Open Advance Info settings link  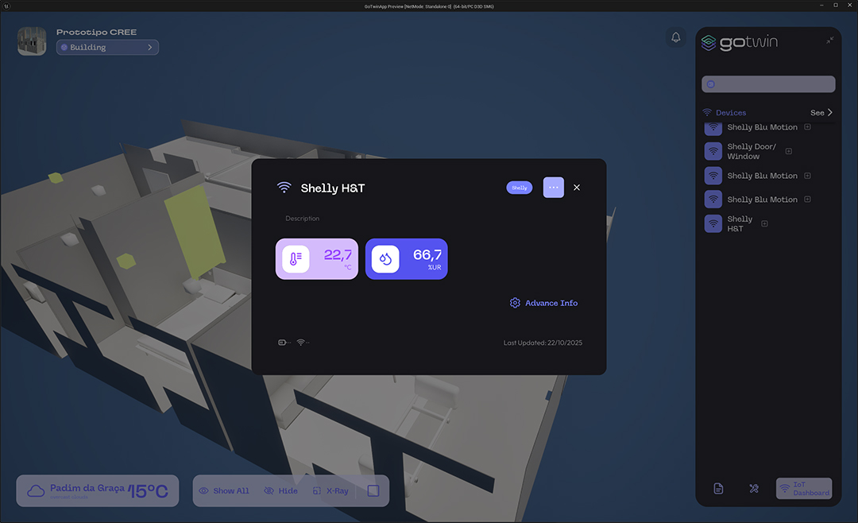tap(544, 304)
